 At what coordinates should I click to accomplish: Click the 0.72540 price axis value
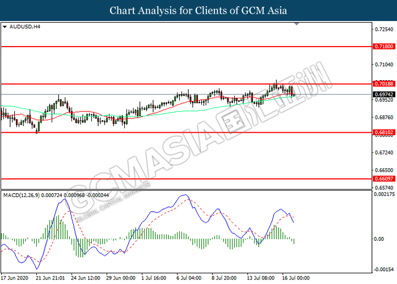383,30
